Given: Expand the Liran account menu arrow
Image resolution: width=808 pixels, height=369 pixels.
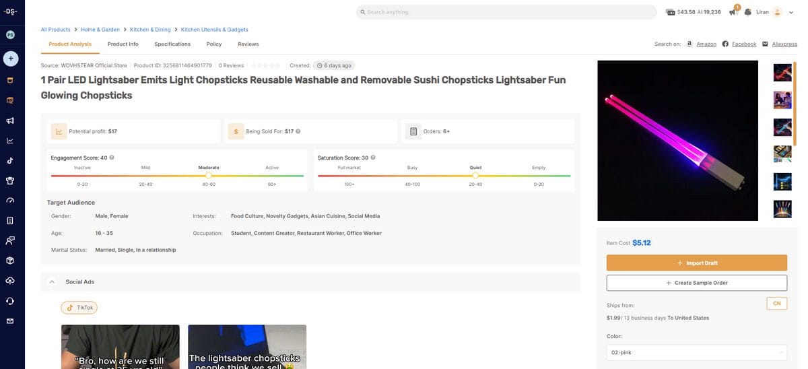Looking at the screenshot, I should (x=791, y=12).
